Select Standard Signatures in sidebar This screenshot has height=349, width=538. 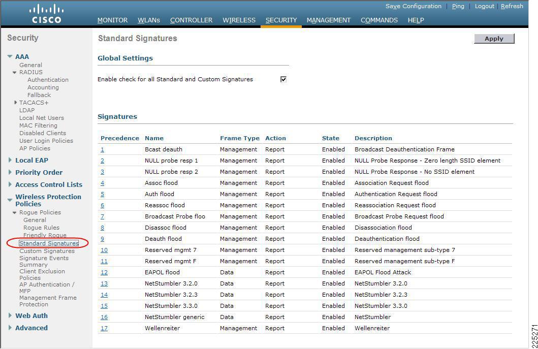point(49,243)
